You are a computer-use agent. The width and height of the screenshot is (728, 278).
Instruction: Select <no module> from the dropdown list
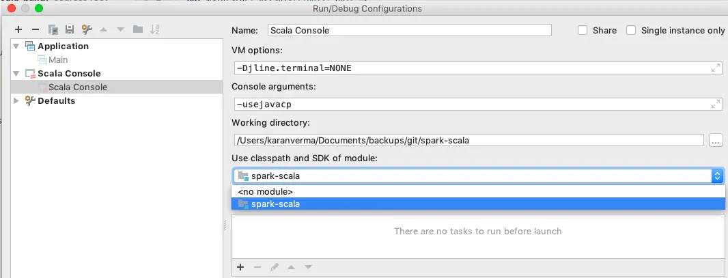click(x=264, y=192)
